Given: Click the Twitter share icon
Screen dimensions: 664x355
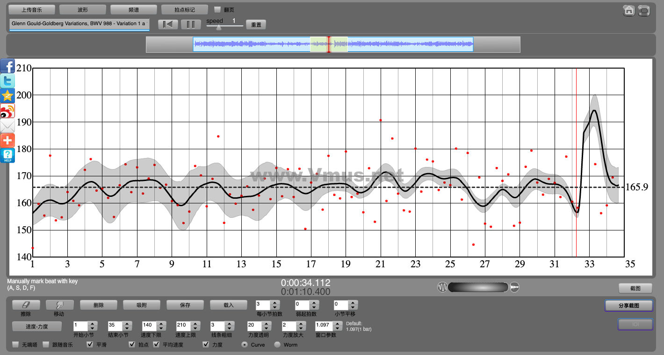Looking at the screenshot, I should (x=7, y=81).
